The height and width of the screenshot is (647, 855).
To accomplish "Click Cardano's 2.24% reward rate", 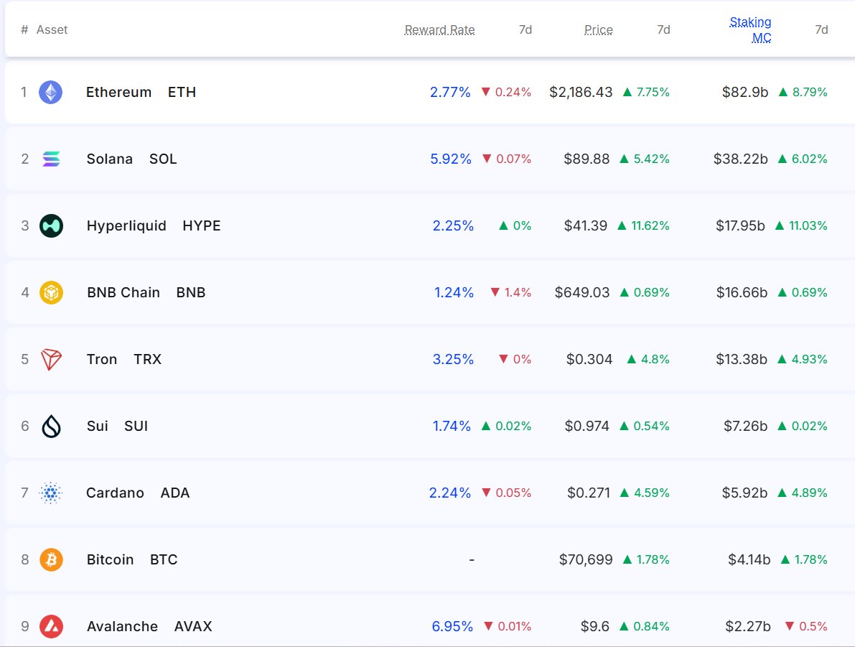I will [450, 493].
